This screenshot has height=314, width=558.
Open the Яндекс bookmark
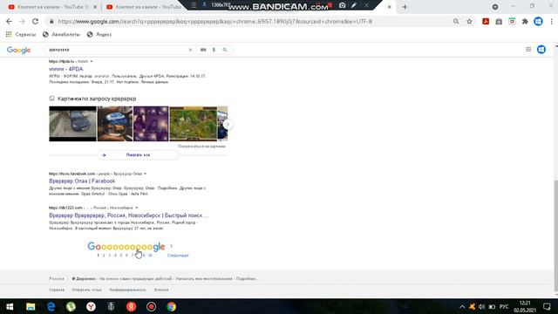[x=99, y=35]
